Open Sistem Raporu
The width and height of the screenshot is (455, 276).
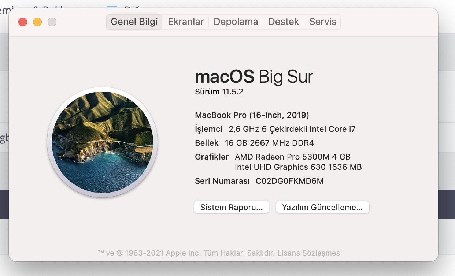(x=232, y=207)
